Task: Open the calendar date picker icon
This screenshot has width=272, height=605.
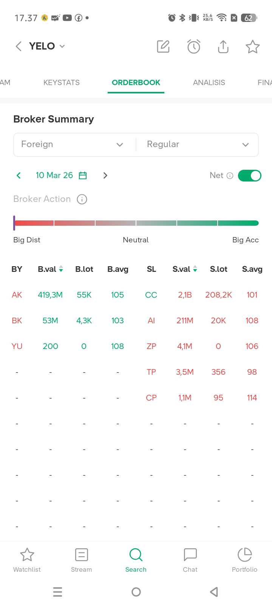Action: click(x=83, y=175)
